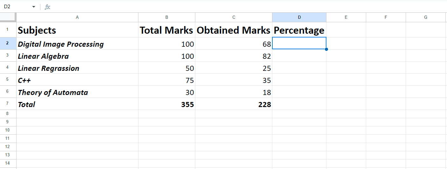This screenshot has width=447, height=169.
Task: Select row 5 header
Action: click(8, 79)
